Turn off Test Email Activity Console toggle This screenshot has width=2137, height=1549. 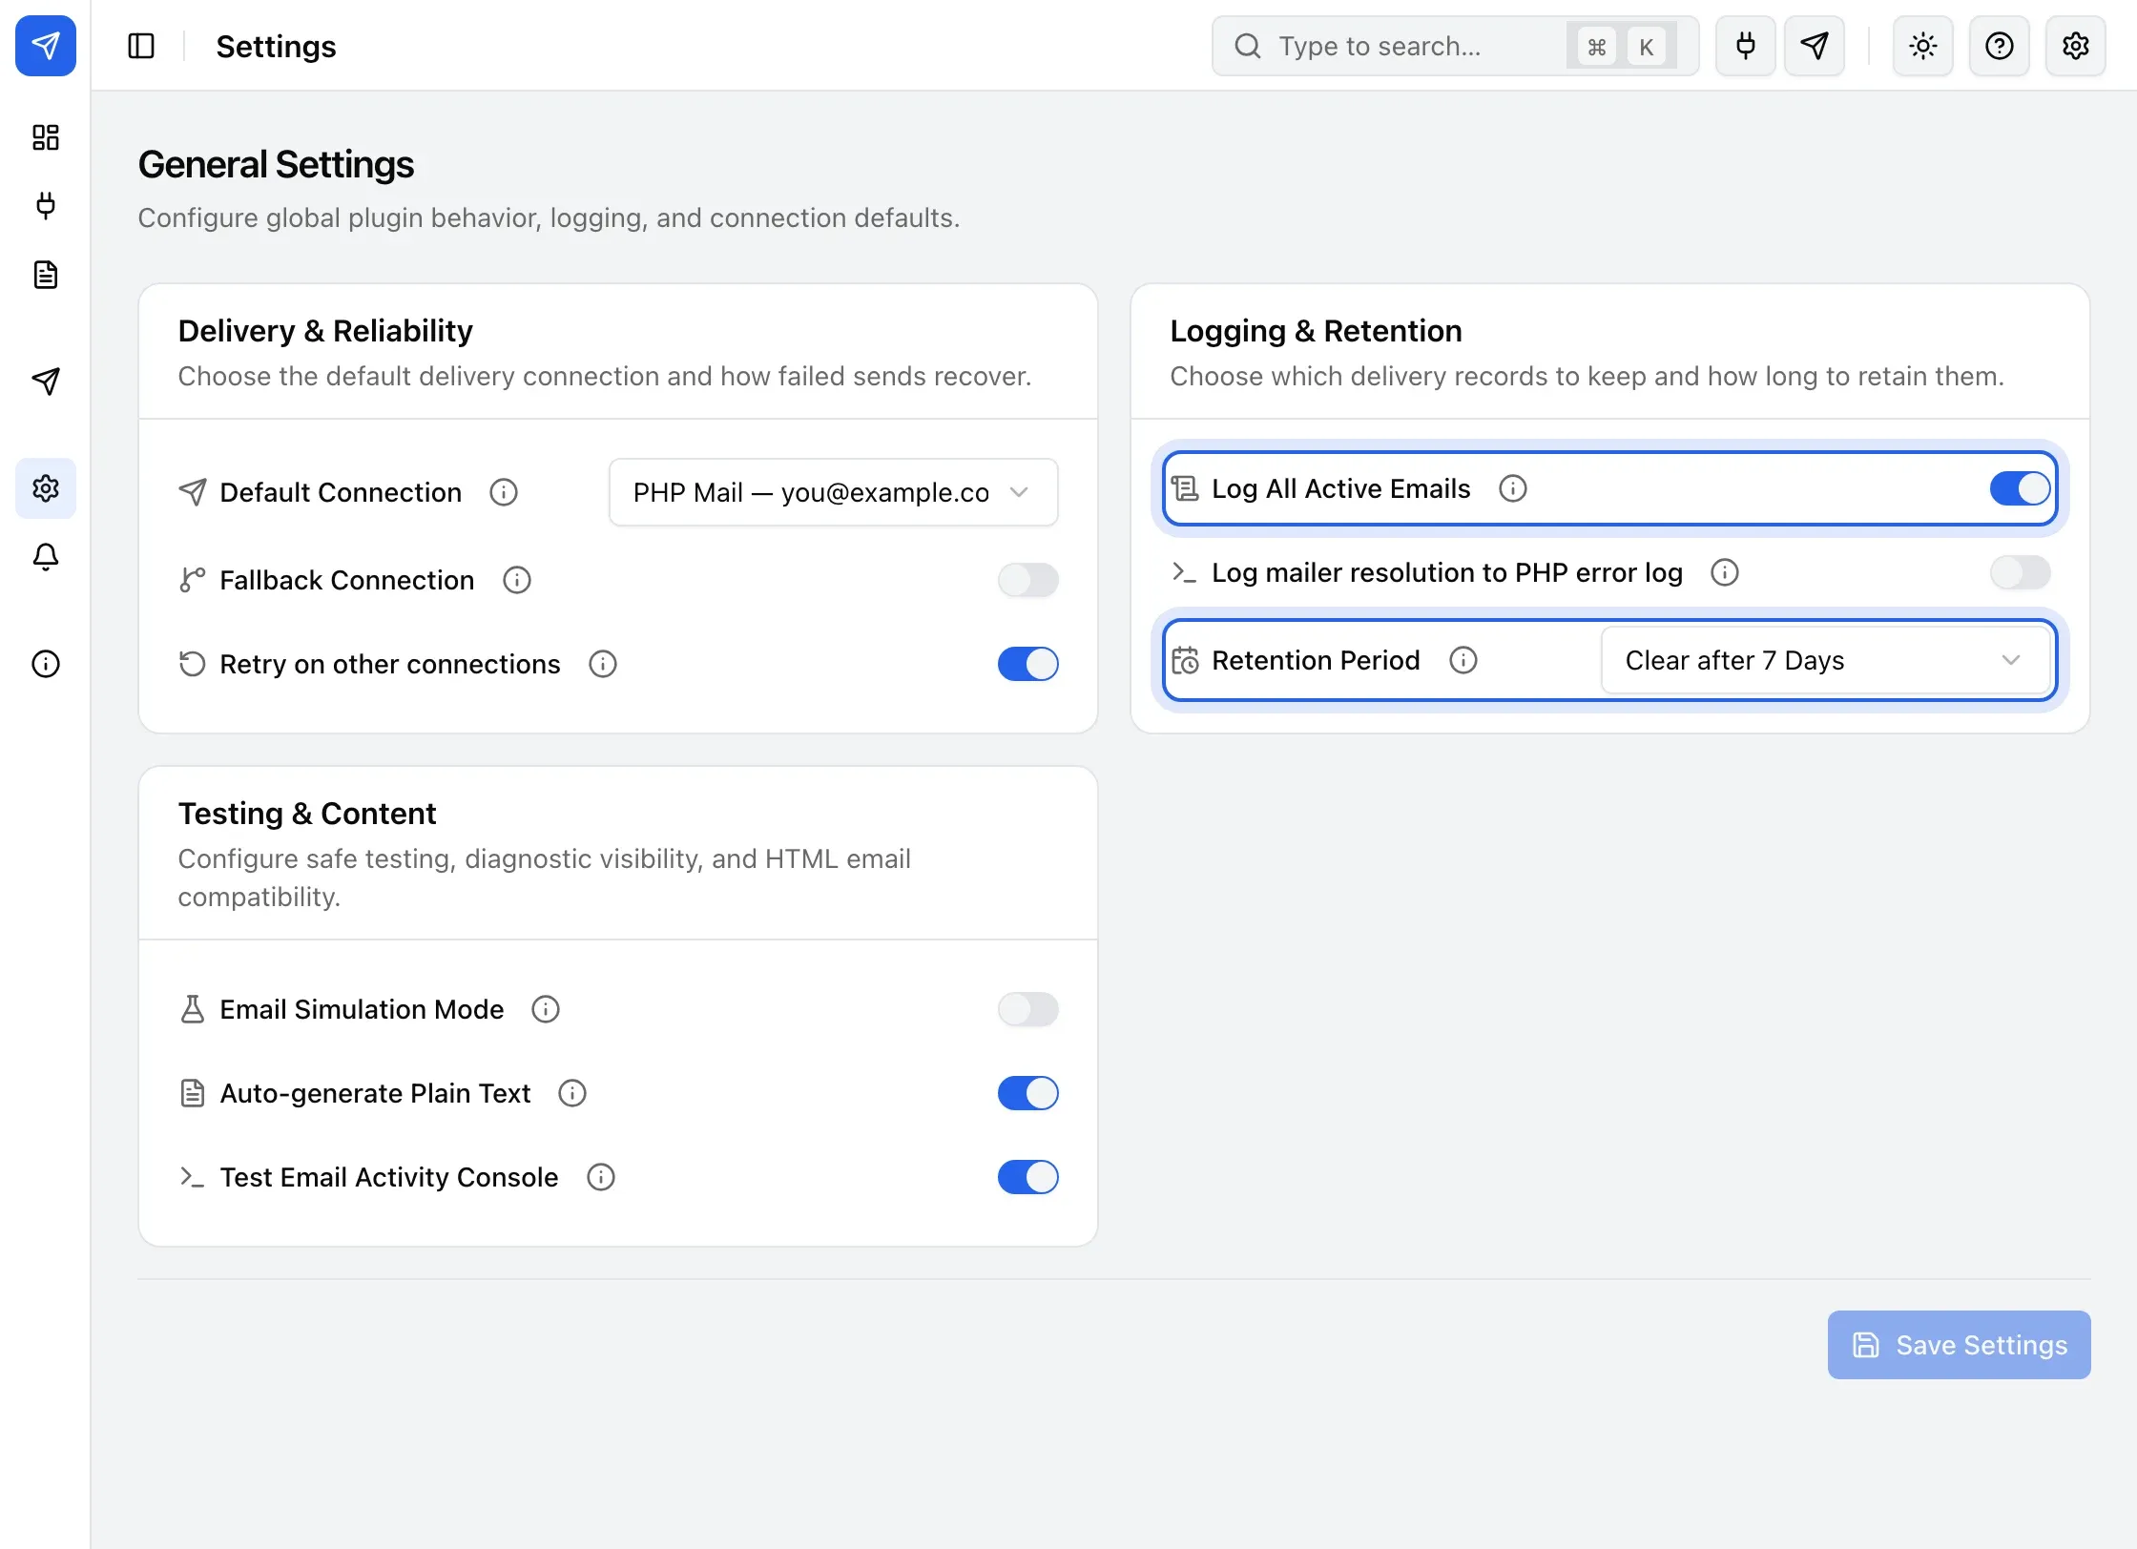click(1028, 1177)
